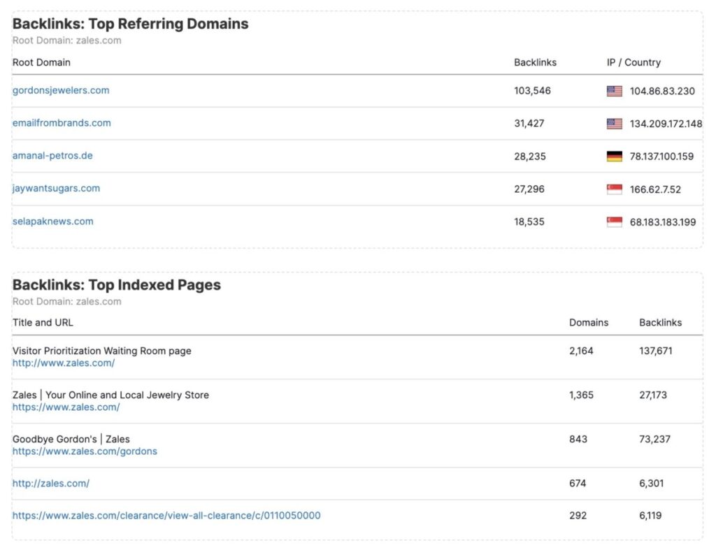Open the gordonsjewelers.com referring domain link
The width and height of the screenshot is (716, 552).
(61, 90)
